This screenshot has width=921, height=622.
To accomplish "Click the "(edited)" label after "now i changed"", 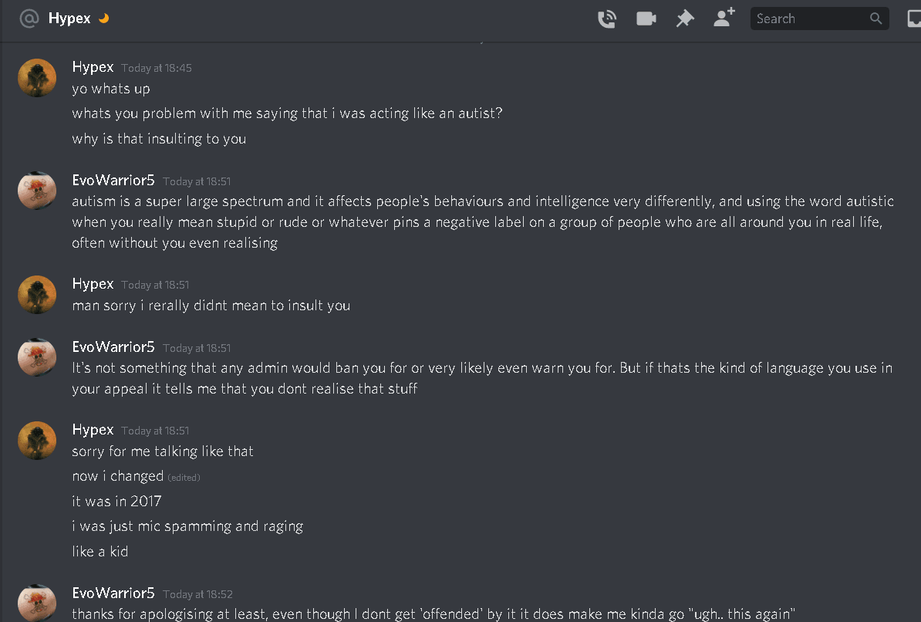I will click(x=184, y=478).
